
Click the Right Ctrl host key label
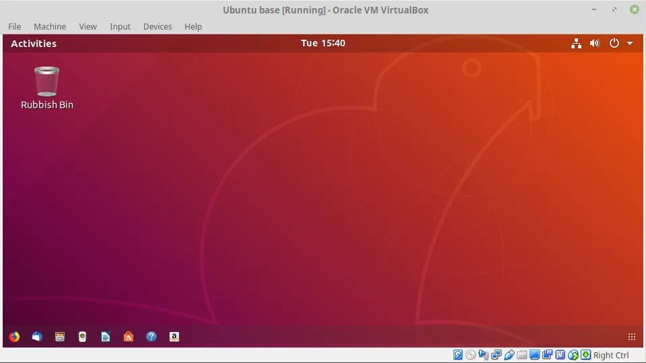coord(611,355)
